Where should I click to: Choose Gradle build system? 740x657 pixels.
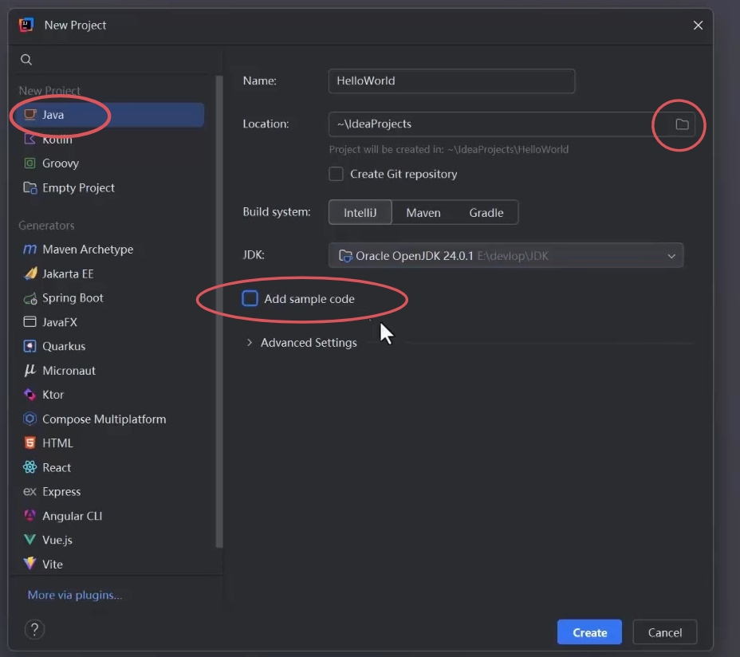pos(486,213)
